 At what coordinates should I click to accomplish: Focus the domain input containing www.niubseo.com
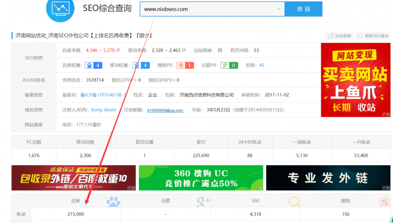[x=212, y=9]
